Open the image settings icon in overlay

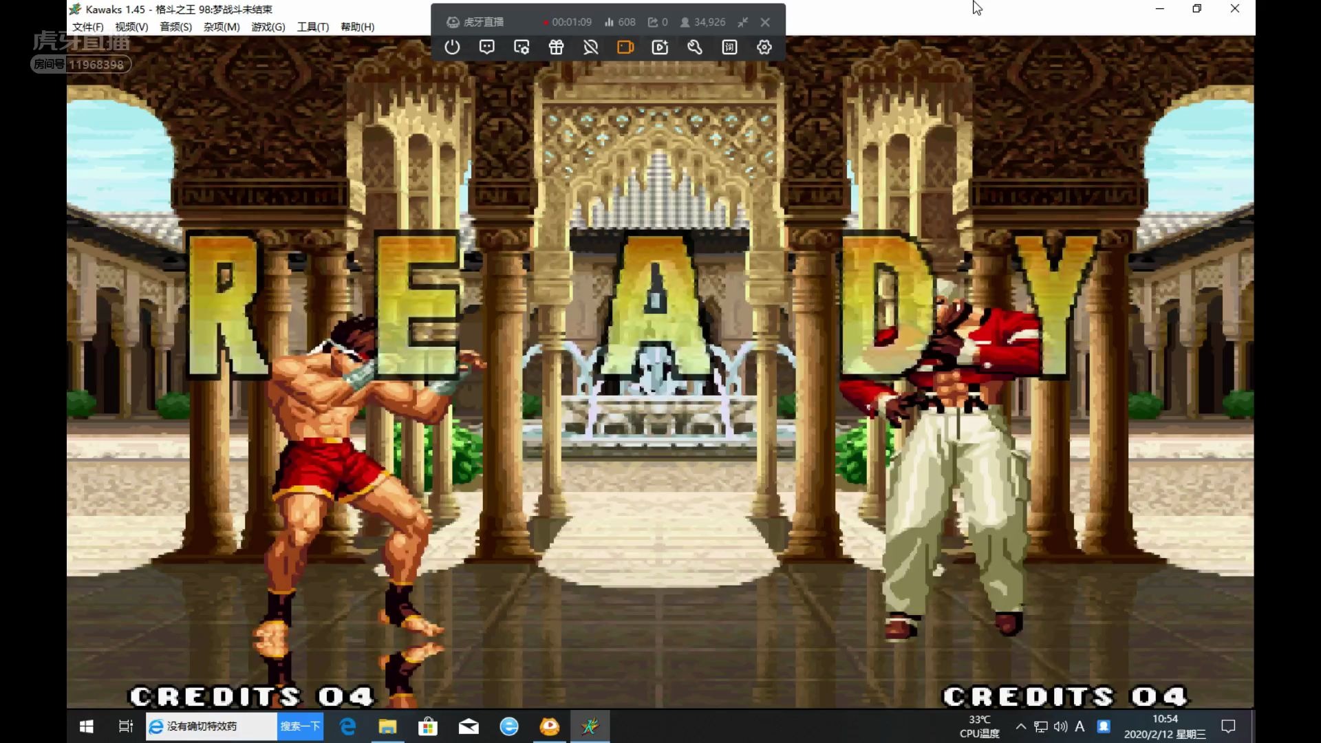point(522,47)
